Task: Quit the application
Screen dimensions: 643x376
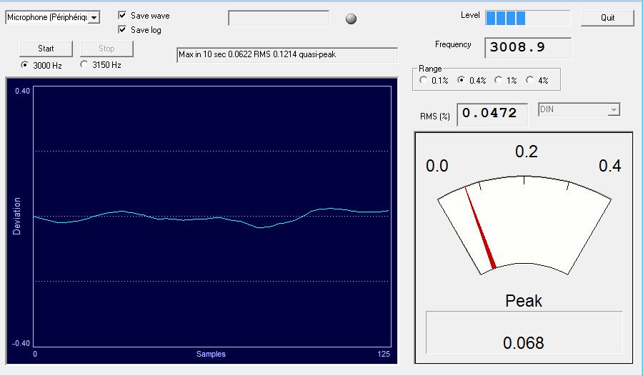Action: [607, 18]
